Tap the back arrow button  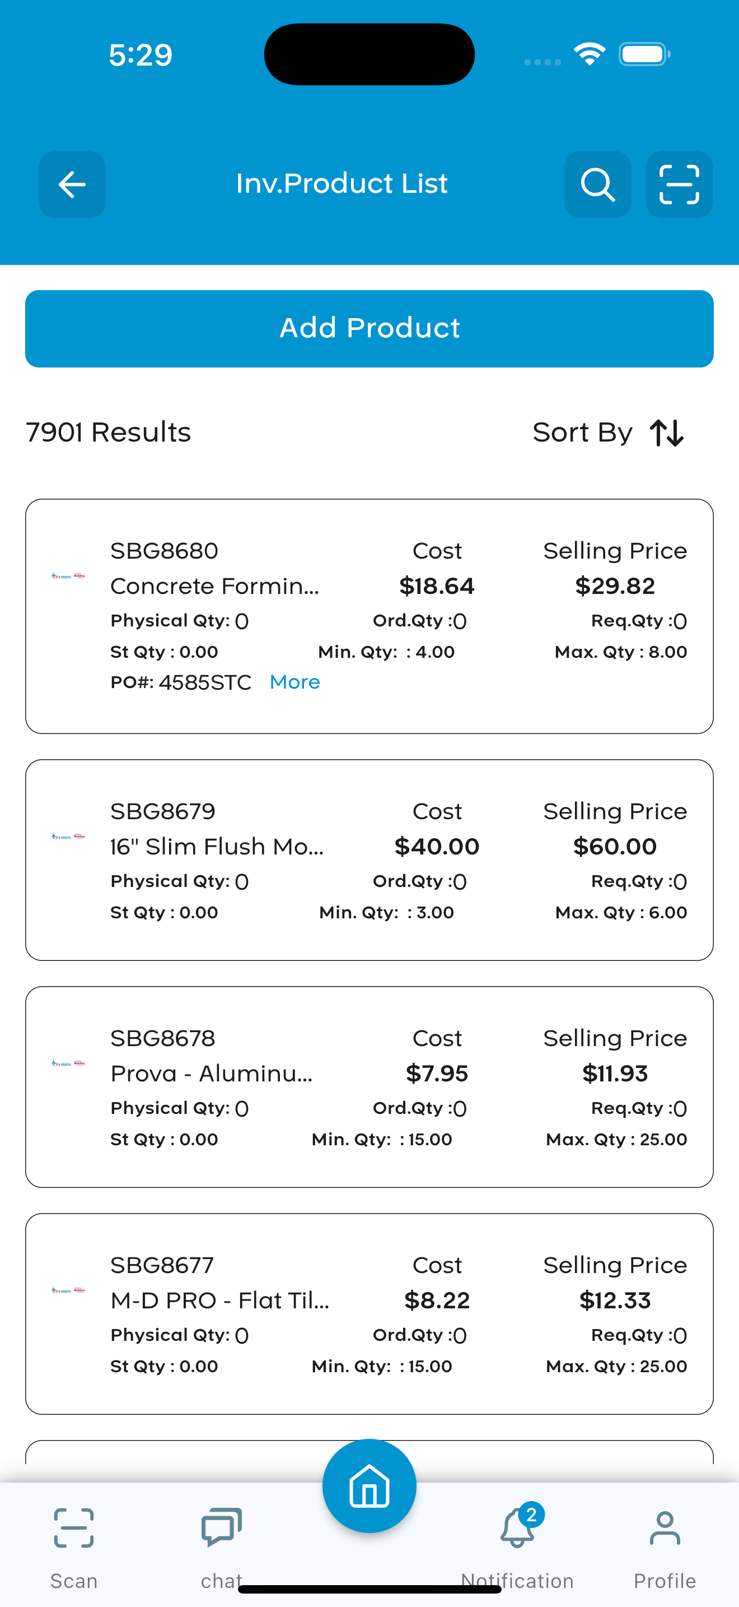click(x=72, y=185)
